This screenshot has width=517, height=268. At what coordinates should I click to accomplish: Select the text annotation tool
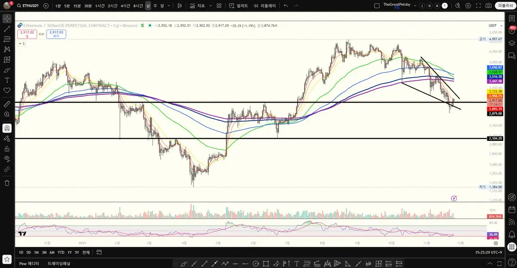(x=7, y=80)
